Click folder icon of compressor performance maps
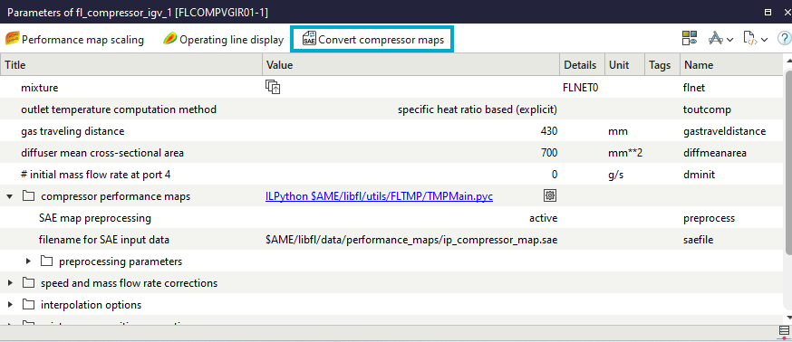The width and height of the screenshot is (792, 342). click(28, 196)
